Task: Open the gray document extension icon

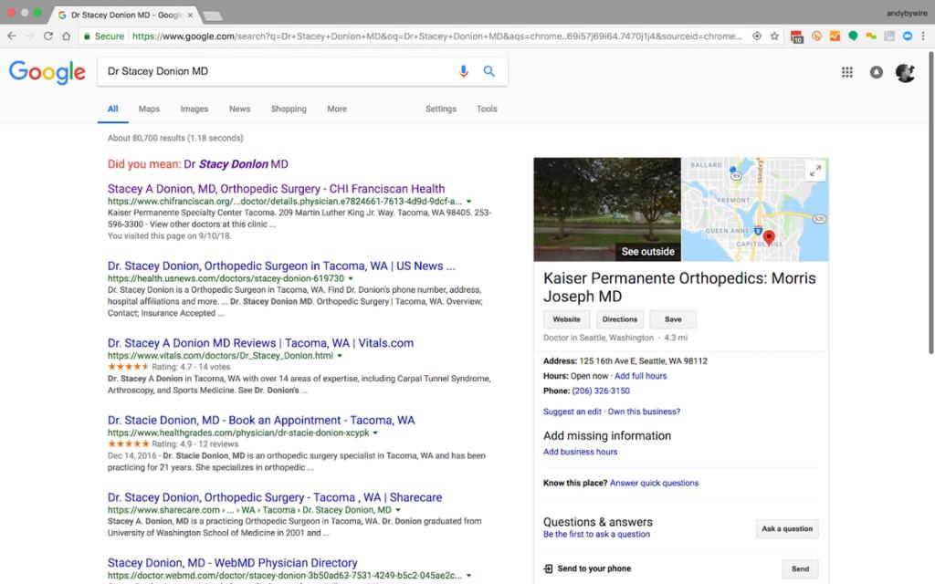Action: point(889,36)
